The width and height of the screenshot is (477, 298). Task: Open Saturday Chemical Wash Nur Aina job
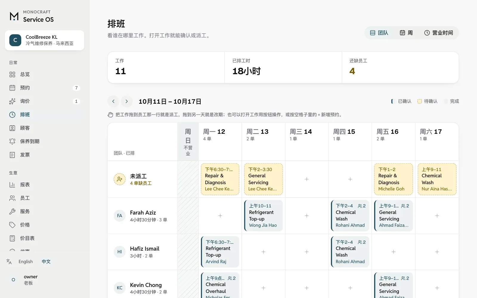click(x=437, y=179)
